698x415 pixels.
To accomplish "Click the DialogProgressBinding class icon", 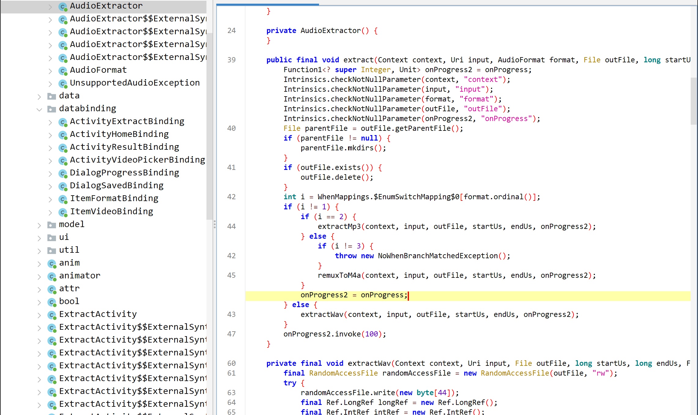I will click(x=63, y=173).
